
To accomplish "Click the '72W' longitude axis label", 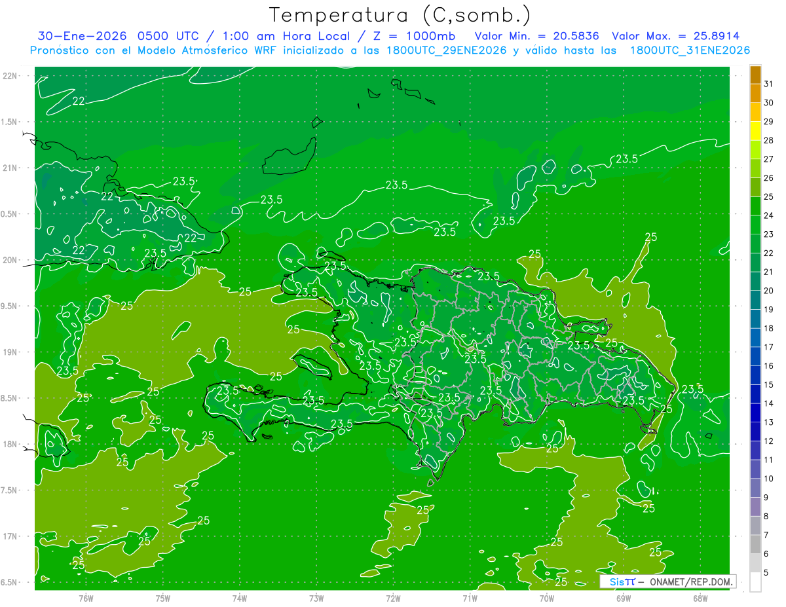I will [x=393, y=598].
